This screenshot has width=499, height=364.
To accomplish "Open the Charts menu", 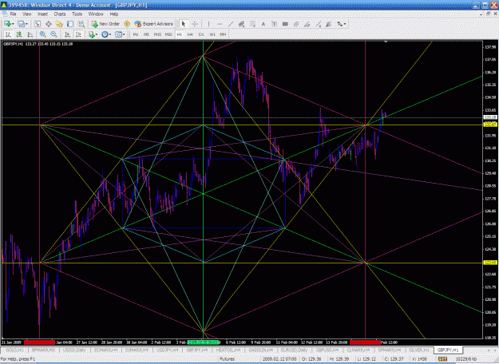I will point(60,14).
